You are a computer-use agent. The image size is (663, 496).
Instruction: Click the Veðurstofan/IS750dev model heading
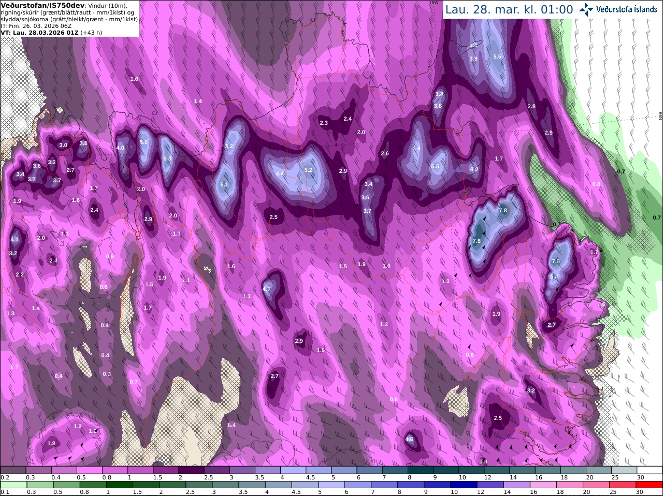[x=42, y=5]
